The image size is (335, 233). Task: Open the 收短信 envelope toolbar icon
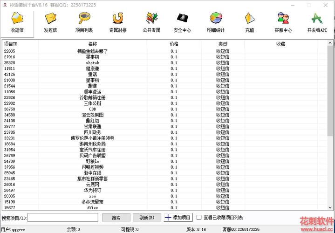pos(17,18)
